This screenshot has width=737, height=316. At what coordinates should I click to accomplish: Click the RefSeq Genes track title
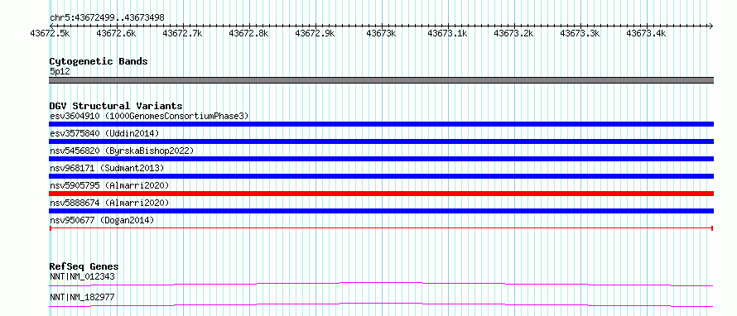(84, 266)
